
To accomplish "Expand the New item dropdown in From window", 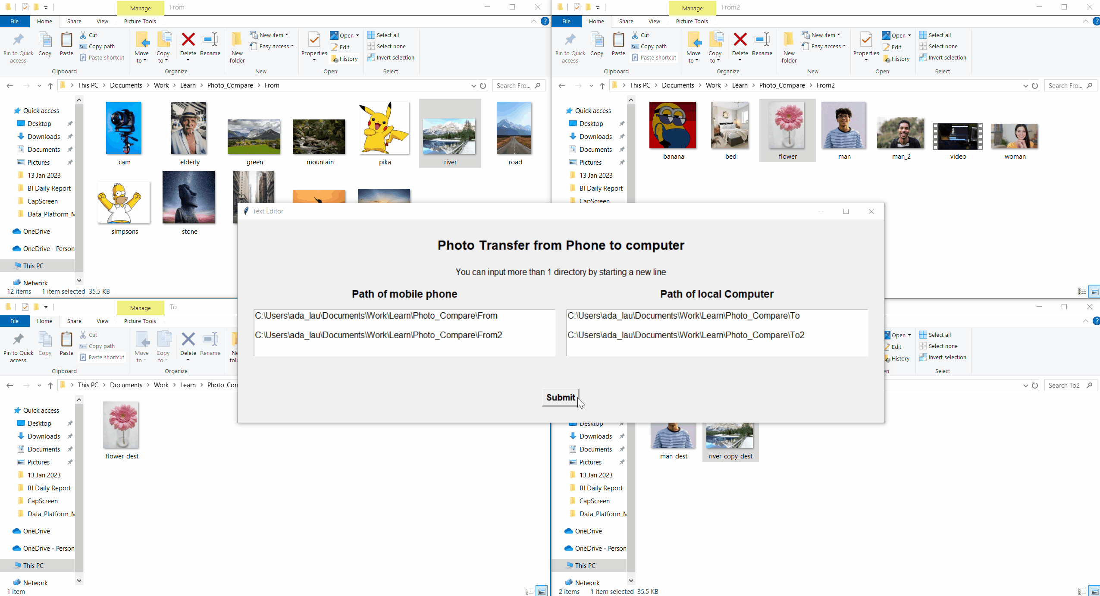I will [x=287, y=35].
